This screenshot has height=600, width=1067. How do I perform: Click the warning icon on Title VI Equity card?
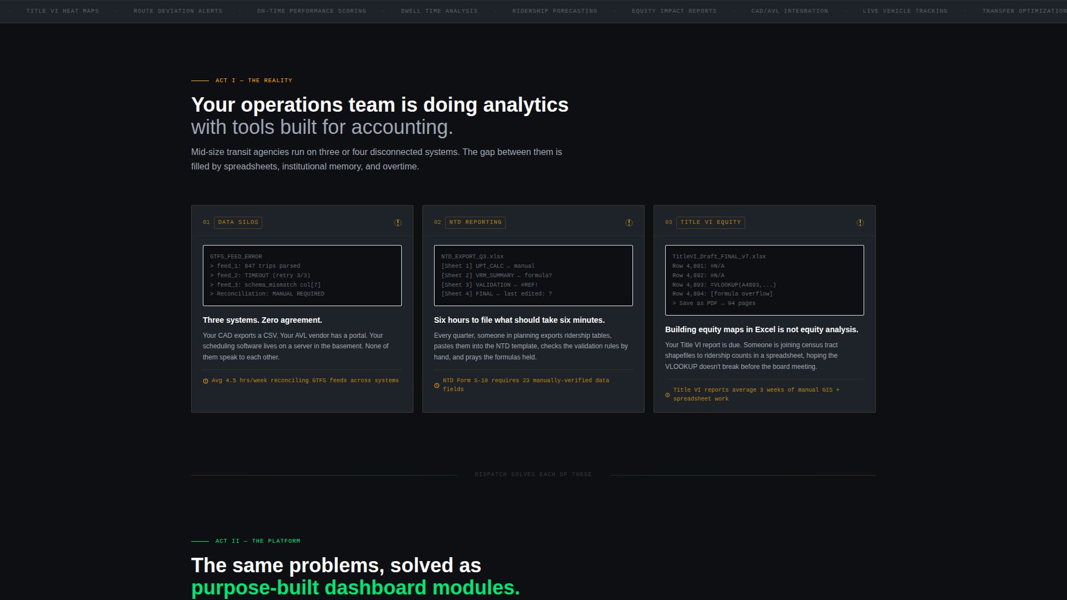click(860, 223)
